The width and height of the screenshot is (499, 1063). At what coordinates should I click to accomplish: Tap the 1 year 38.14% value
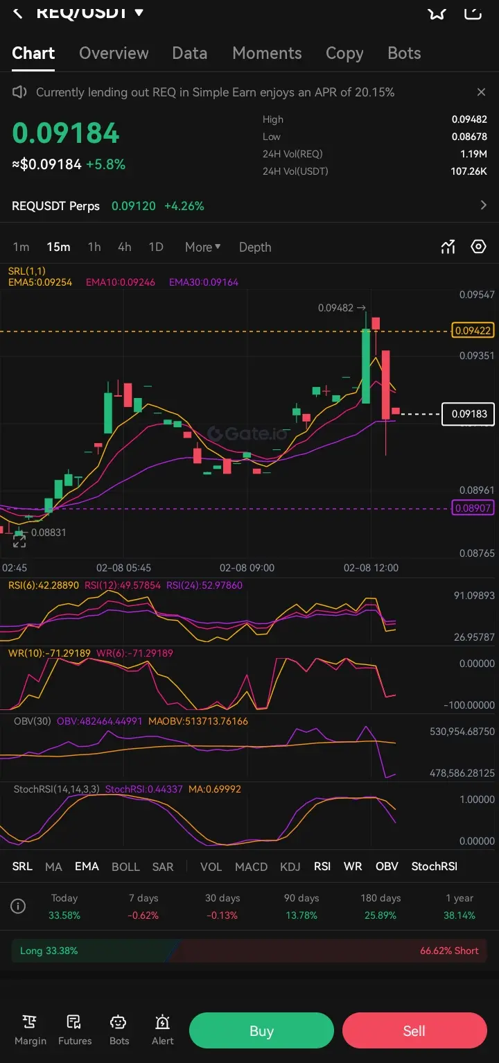click(x=459, y=915)
